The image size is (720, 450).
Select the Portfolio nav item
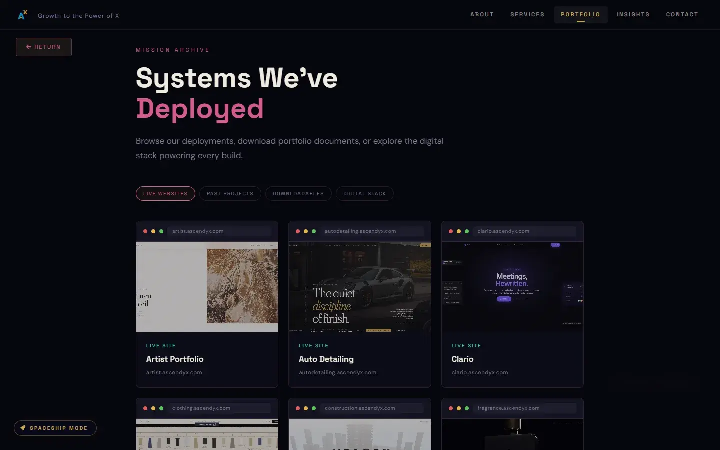click(x=580, y=14)
